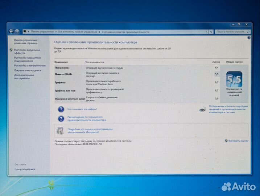Click the Память (RAM) row label
Image resolution: width=260 pixels, height=196 pixels.
tap(63, 74)
